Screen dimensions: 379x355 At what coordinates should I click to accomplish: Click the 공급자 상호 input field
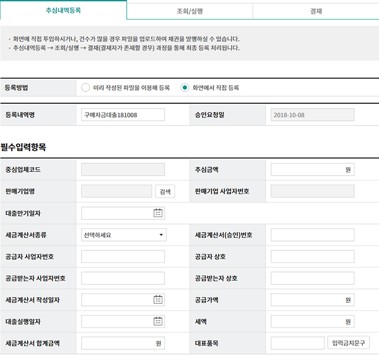(x=312, y=257)
